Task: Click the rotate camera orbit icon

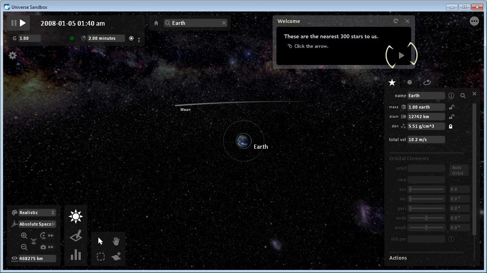Action: pos(43,236)
